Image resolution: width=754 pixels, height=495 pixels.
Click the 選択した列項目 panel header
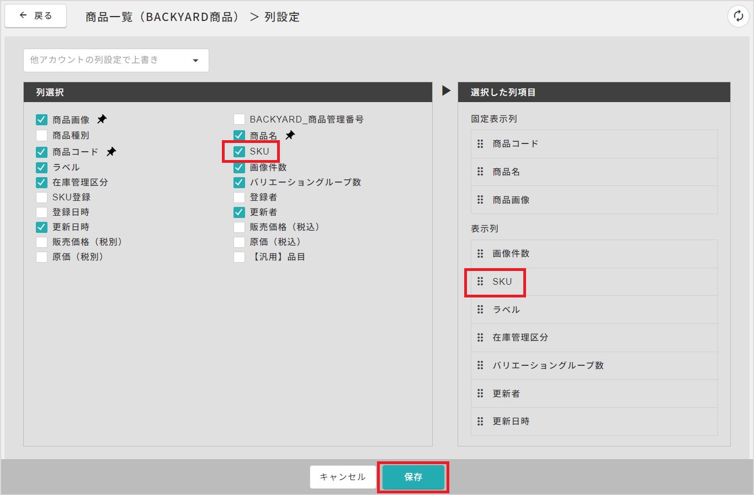[x=594, y=92]
